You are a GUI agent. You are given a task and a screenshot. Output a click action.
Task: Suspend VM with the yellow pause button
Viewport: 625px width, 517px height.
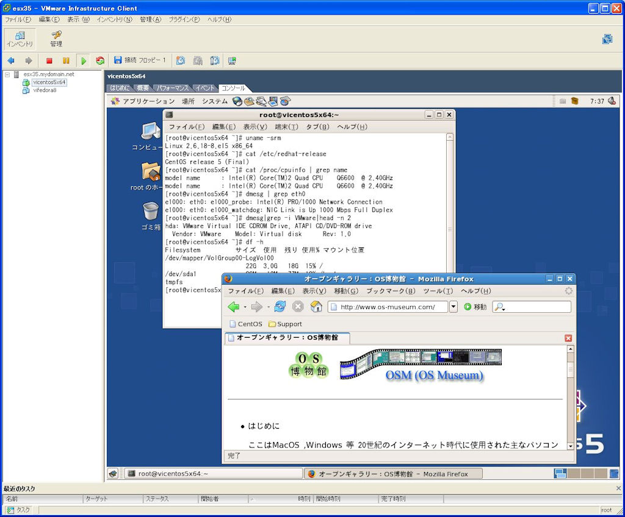click(x=66, y=60)
